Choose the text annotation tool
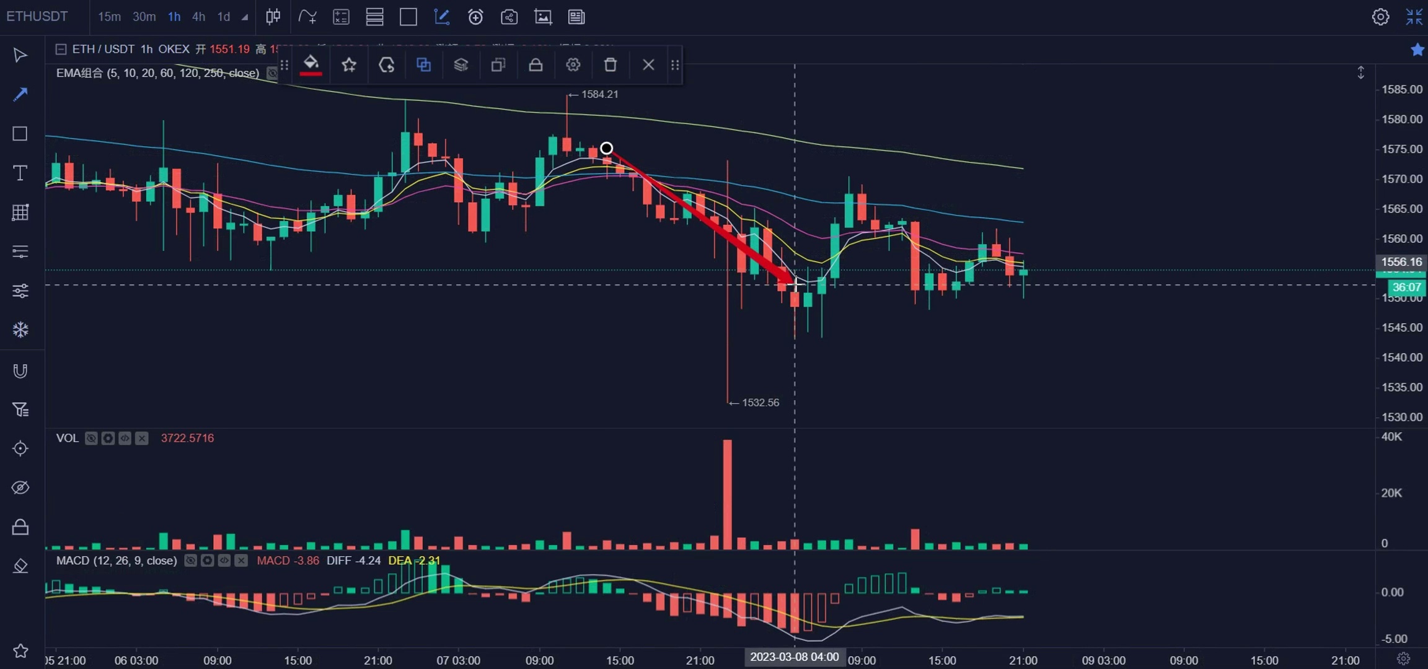 [20, 173]
